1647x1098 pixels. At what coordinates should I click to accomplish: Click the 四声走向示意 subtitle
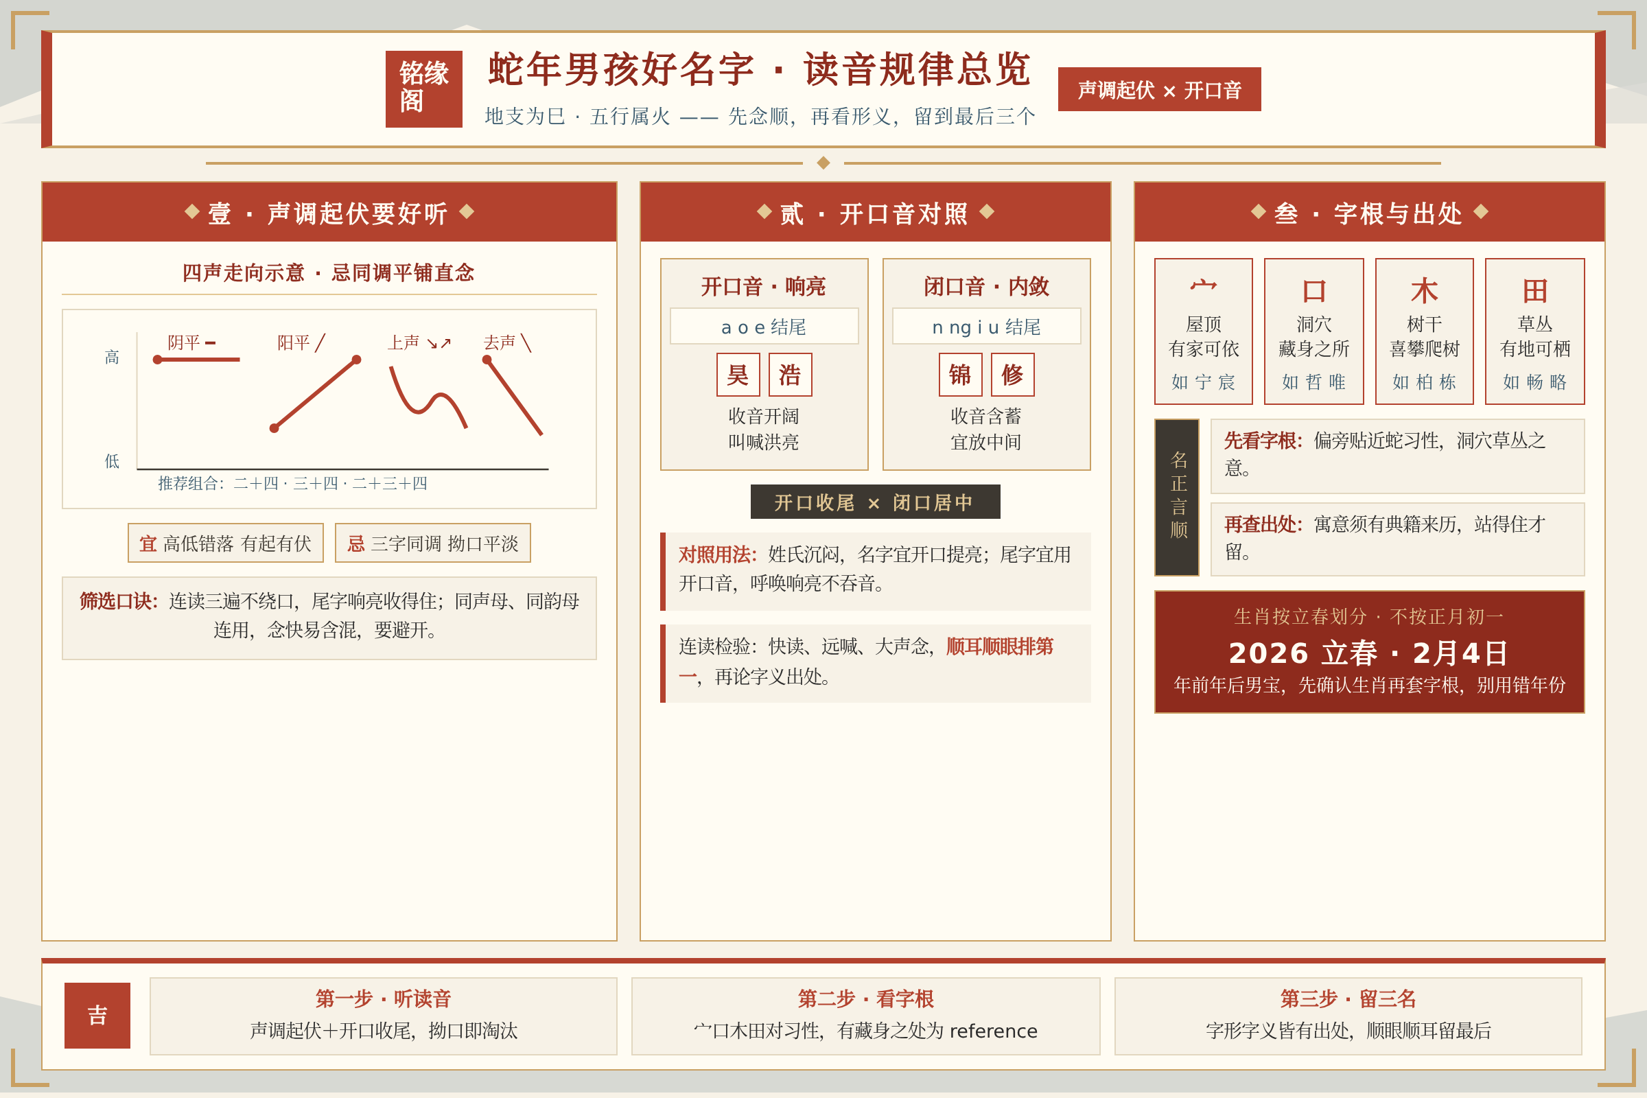tap(329, 272)
